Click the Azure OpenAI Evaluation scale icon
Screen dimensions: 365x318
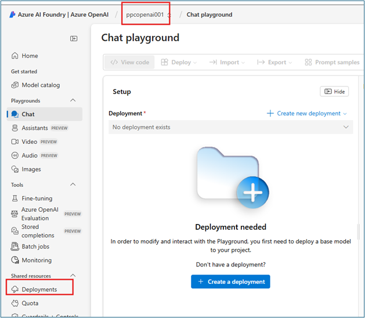(15, 214)
